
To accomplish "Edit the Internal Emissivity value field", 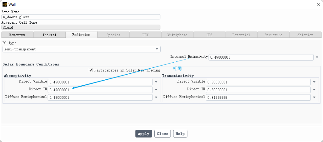I will (x=261, y=58).
